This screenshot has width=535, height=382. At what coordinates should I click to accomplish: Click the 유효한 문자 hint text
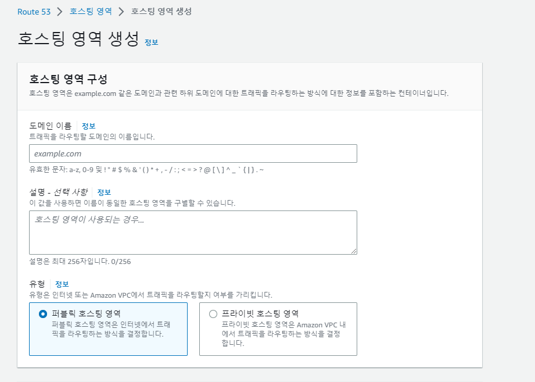[x=146, y=170]
